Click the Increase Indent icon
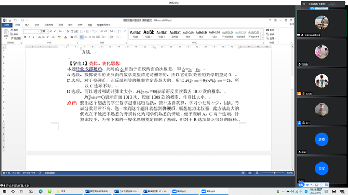Screen dimensions: 348x195 point(106,31)
